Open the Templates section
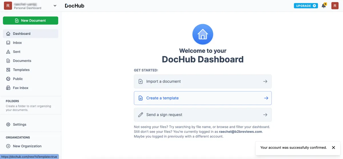The height and width of the screenshot is (159, 343). [x=31, y=70]
